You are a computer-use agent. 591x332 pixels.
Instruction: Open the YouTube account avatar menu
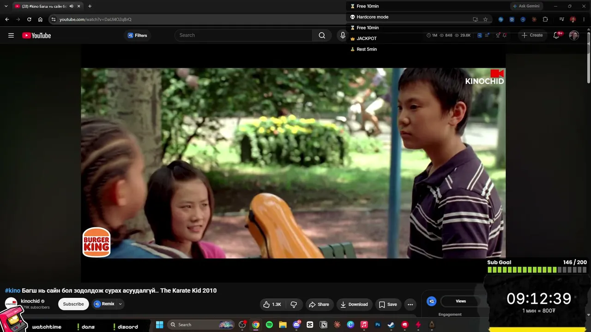(574, 36)
